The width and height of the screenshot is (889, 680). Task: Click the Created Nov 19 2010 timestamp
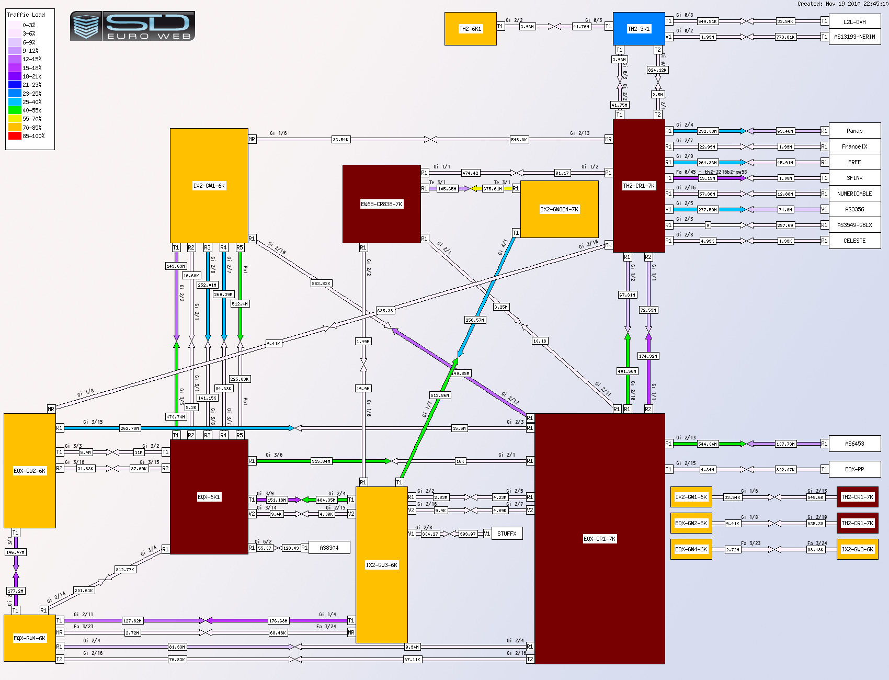point(842,4)
